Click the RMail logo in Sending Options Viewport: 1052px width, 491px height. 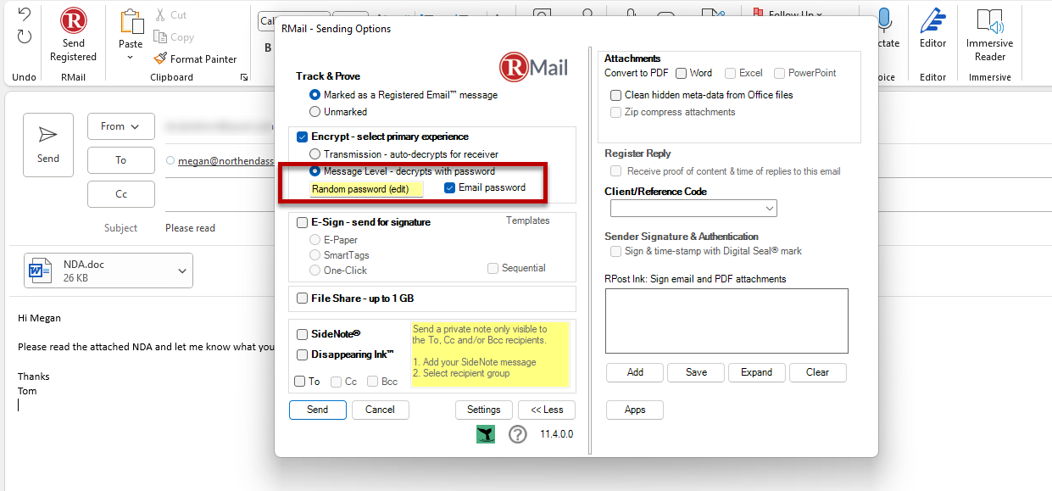[x=534, y=67]
